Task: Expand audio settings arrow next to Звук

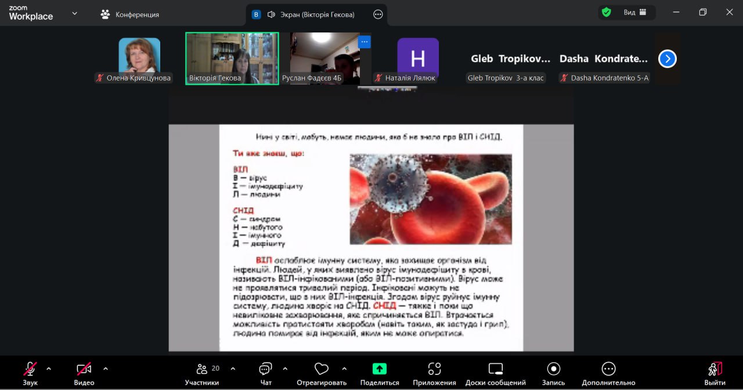Action: click(x=49, y=369)
